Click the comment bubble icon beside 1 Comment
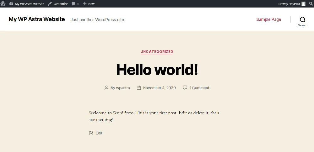Image resolution: width=314 pixels, height=152 pixels. [x=185, y=88]
